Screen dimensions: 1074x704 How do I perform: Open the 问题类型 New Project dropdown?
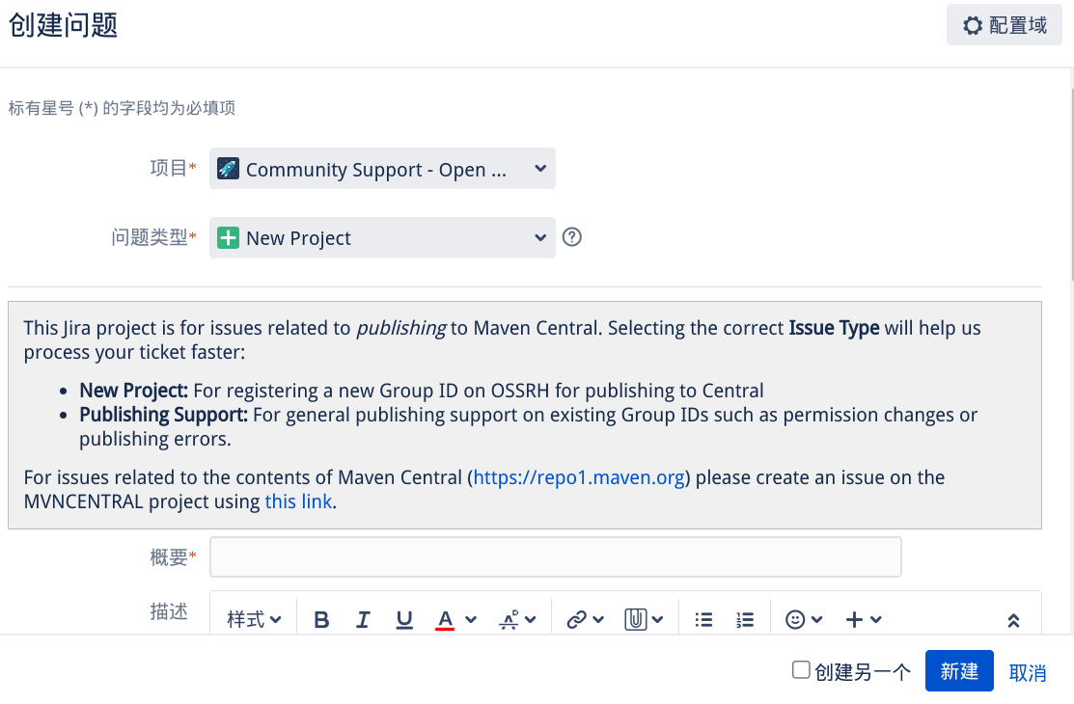tap(382, 238)
